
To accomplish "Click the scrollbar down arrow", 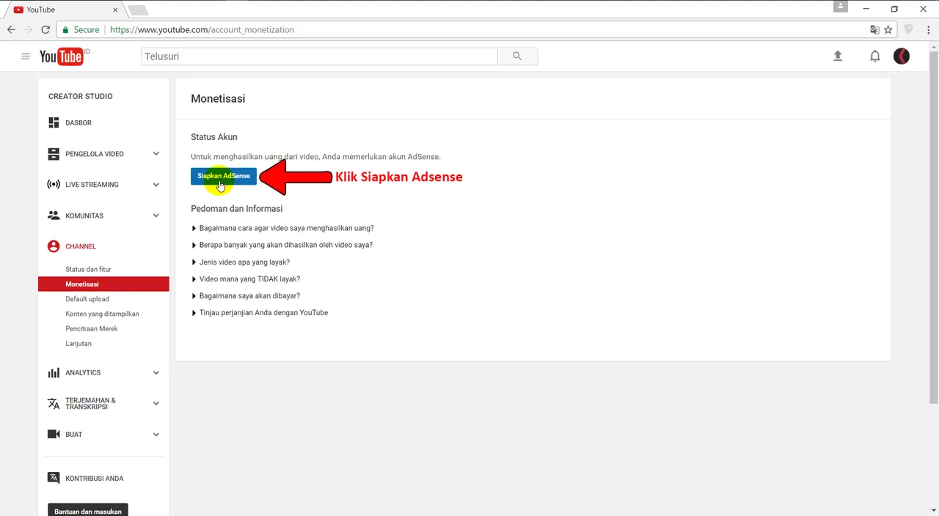I will 934,510.
